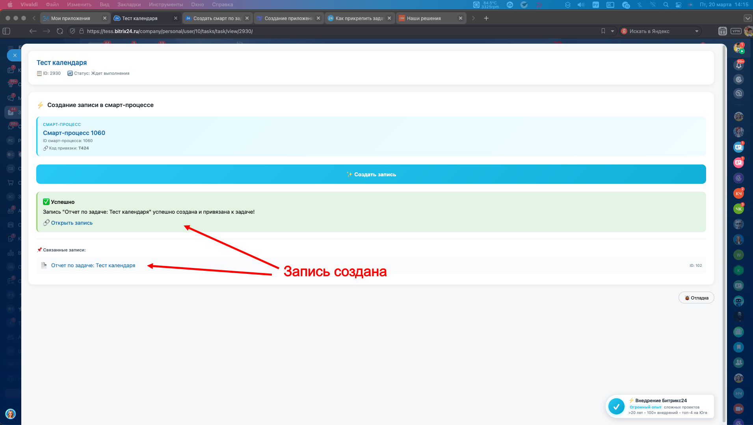Open the КЧ chat avatar in right sidebar
The image size is (753, 425).
[738, 194]
